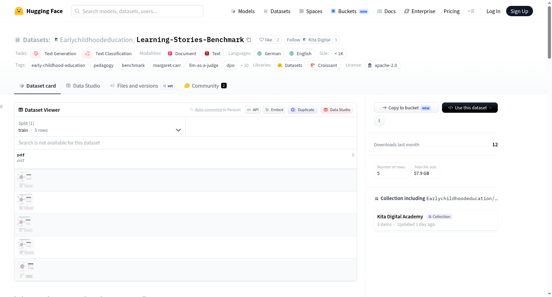Open the three-dot more options button
Screen dimensions: 552x297
pyautogui.click(x=379, y=121)
